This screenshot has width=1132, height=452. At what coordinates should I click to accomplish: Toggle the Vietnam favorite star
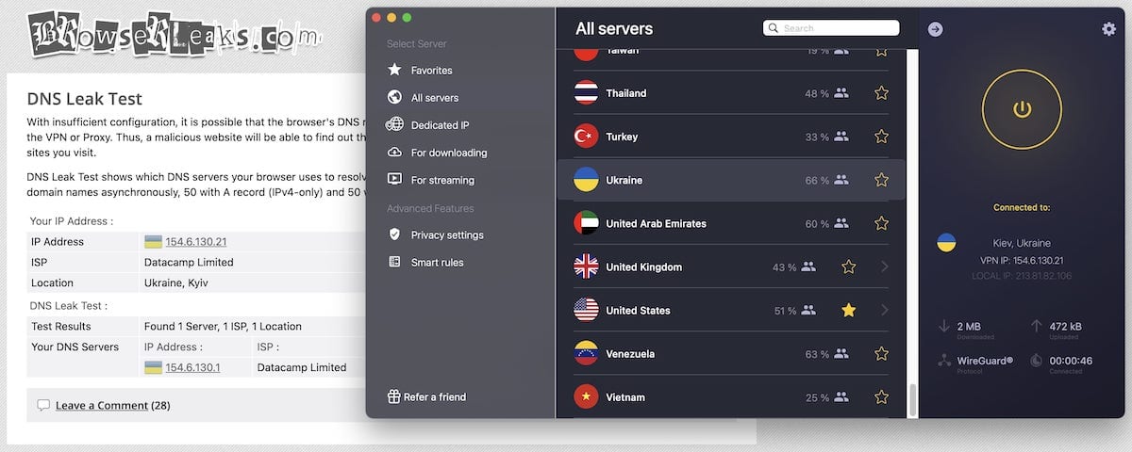click(x=881, y=396)
